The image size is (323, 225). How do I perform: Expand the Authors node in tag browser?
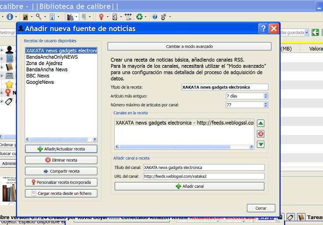(x=2, y=50)
